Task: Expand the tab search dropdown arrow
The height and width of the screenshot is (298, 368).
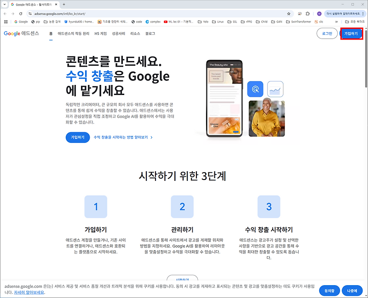Action: [5, 5]
